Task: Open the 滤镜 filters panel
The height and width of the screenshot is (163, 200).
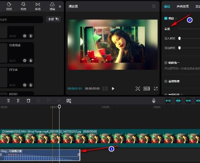Action: tap(52, 6)
